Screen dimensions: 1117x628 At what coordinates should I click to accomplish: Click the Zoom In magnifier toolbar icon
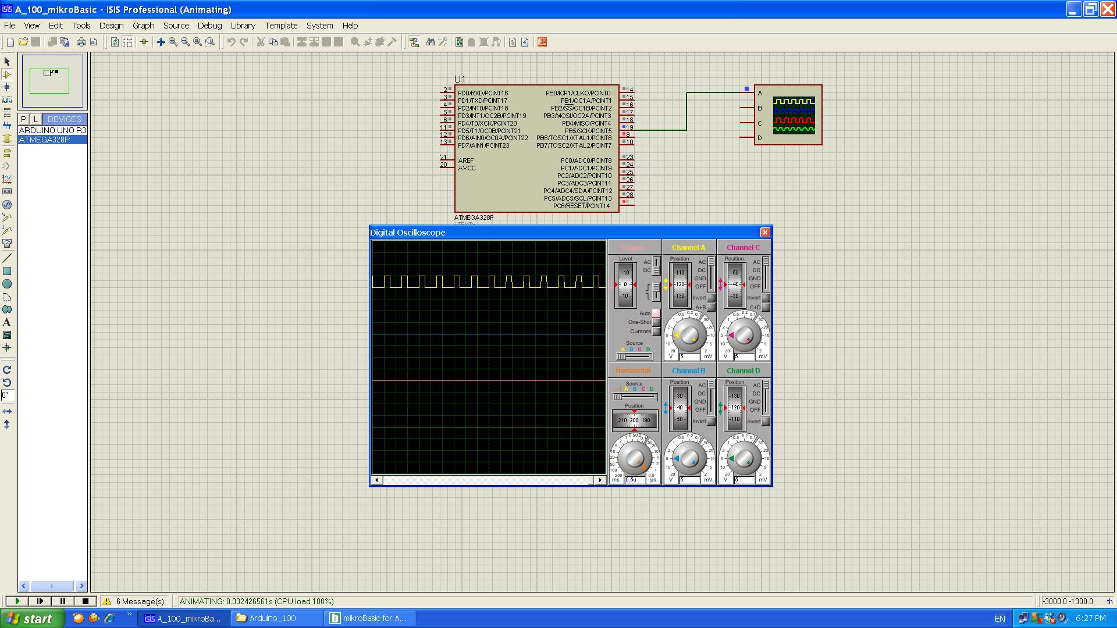point(173,42)
